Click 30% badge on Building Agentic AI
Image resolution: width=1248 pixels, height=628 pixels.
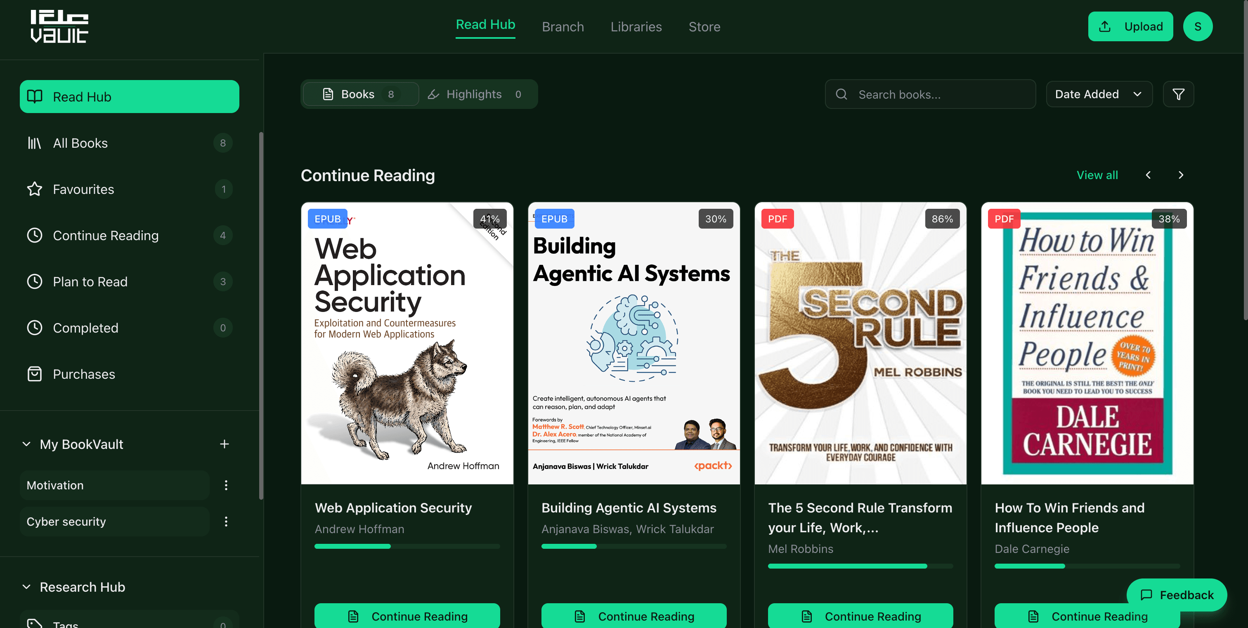click(x=716, y=219)
